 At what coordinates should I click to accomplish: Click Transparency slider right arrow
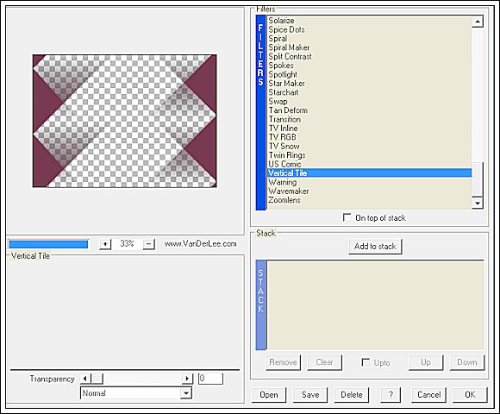tap(187, 379)
